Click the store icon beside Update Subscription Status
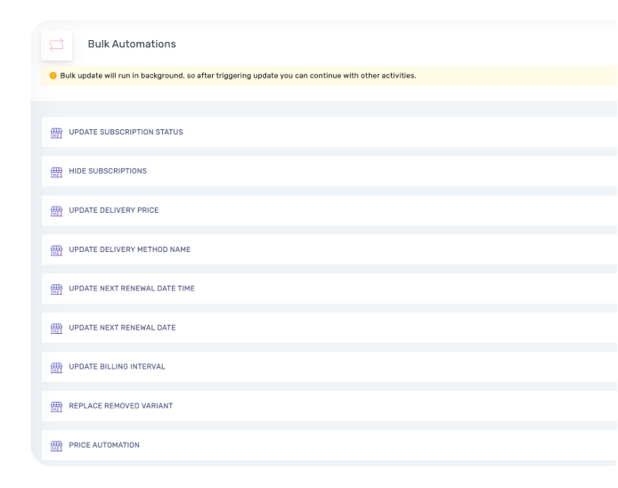Image resolution: width=618 pixels, height=488 pixels. (x=57, y=133)
